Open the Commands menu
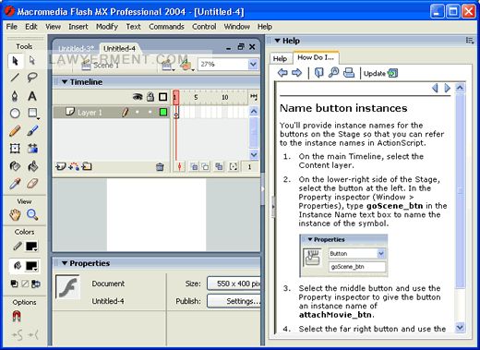This screenshot has height=350, width=480. point(166,27)
